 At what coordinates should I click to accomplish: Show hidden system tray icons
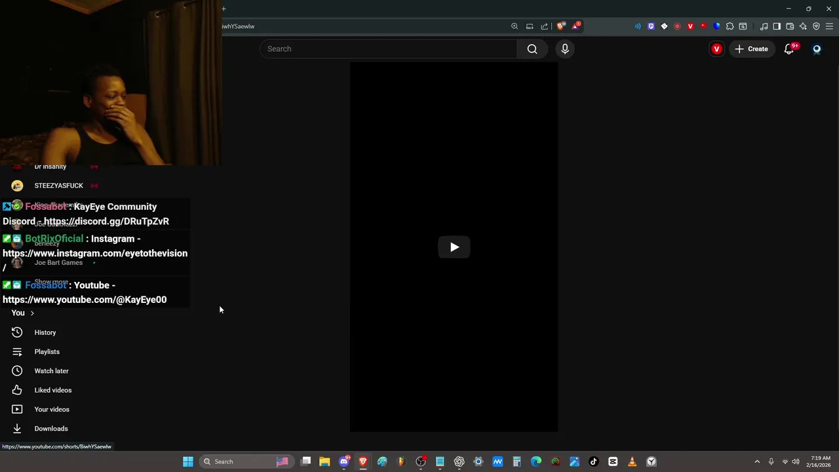[x=757, y=462]
